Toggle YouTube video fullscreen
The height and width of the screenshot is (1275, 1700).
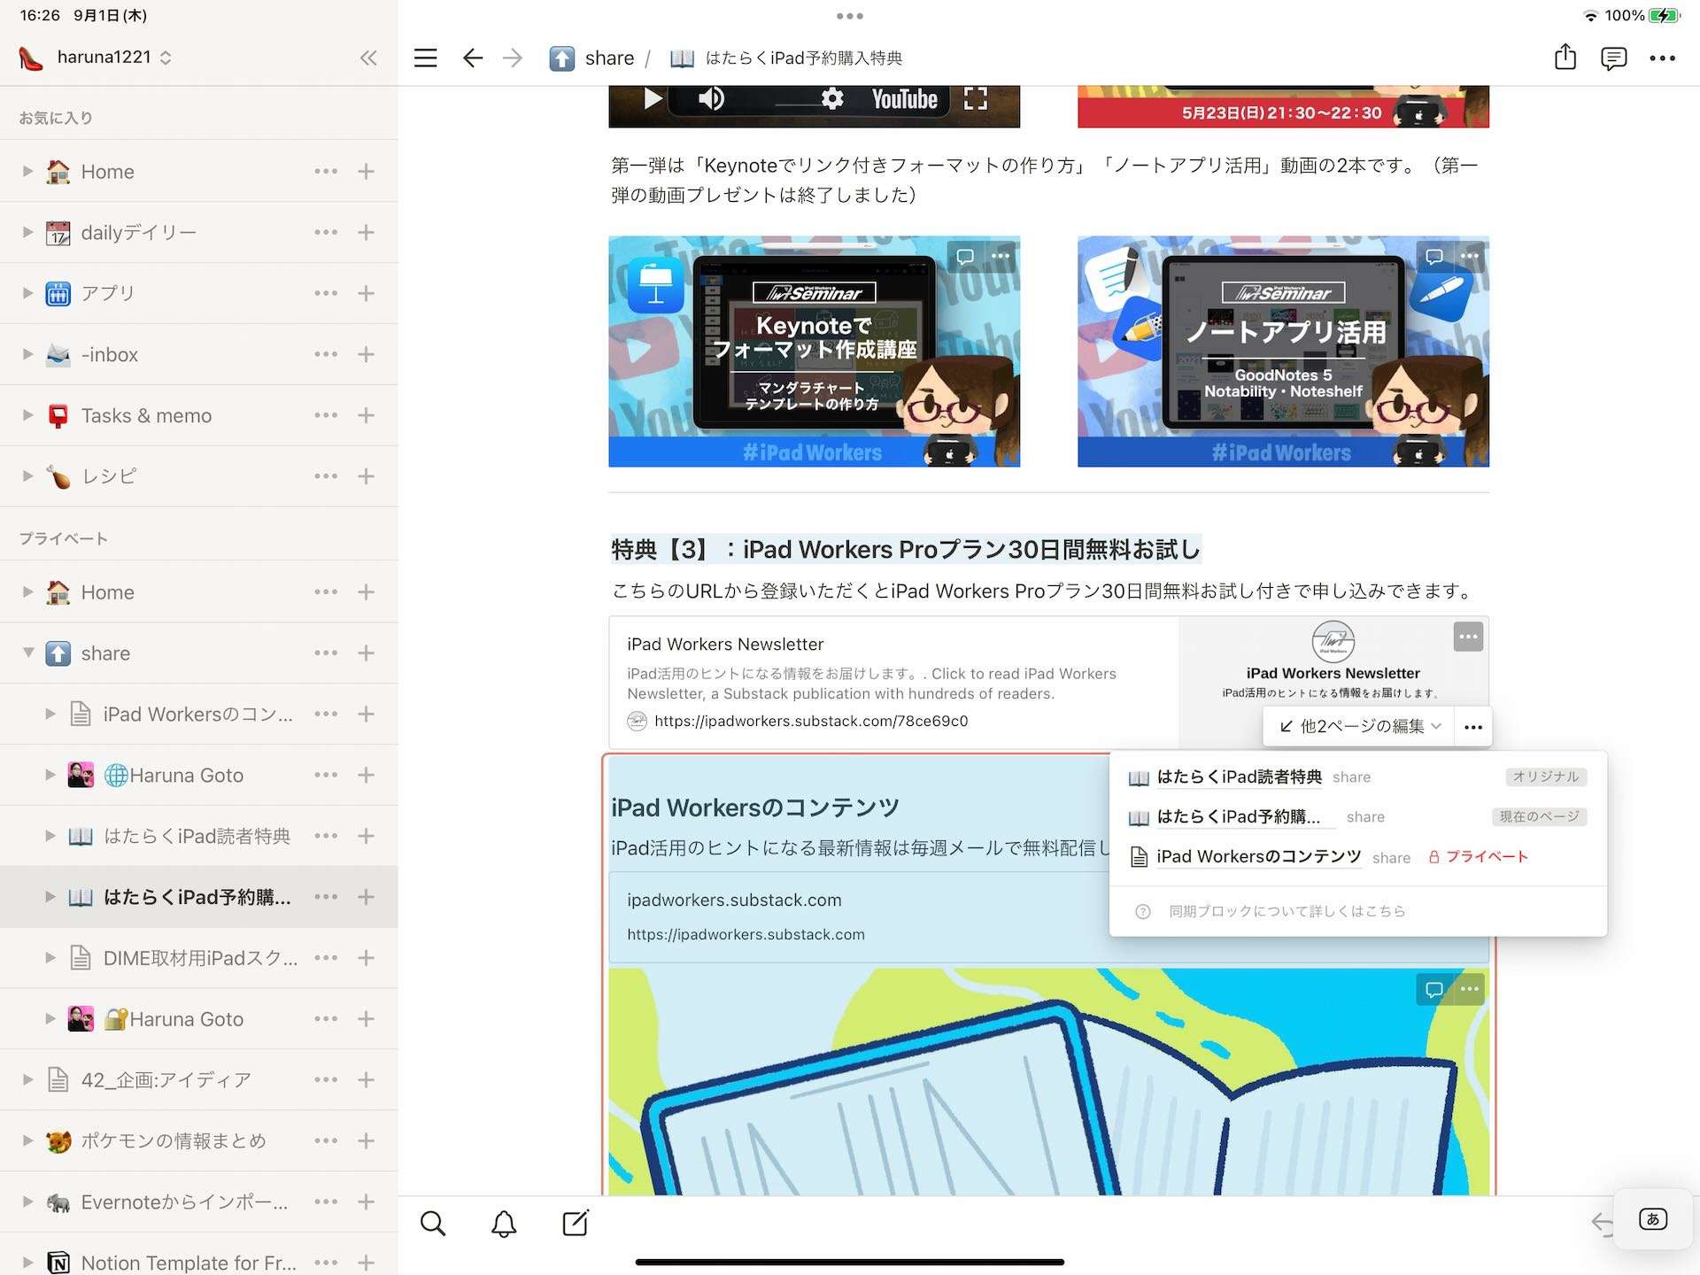click(975, 98)
